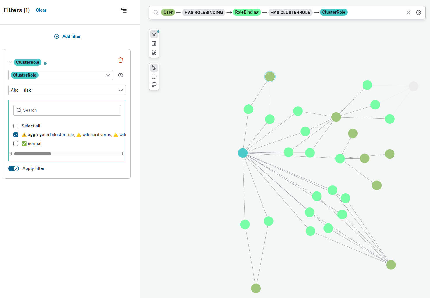
Task: Toggle ClusterRole visibility eye icon
Action: tap(121, 75)
